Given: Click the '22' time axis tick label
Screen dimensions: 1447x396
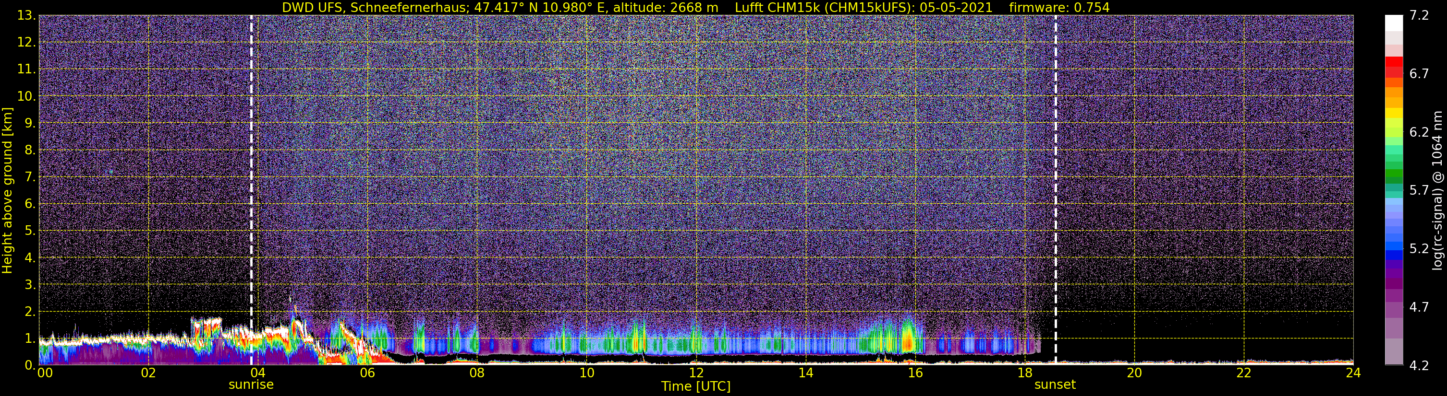Looking at the screenshot, I should pyautogui.click(x=1244, y=373).
